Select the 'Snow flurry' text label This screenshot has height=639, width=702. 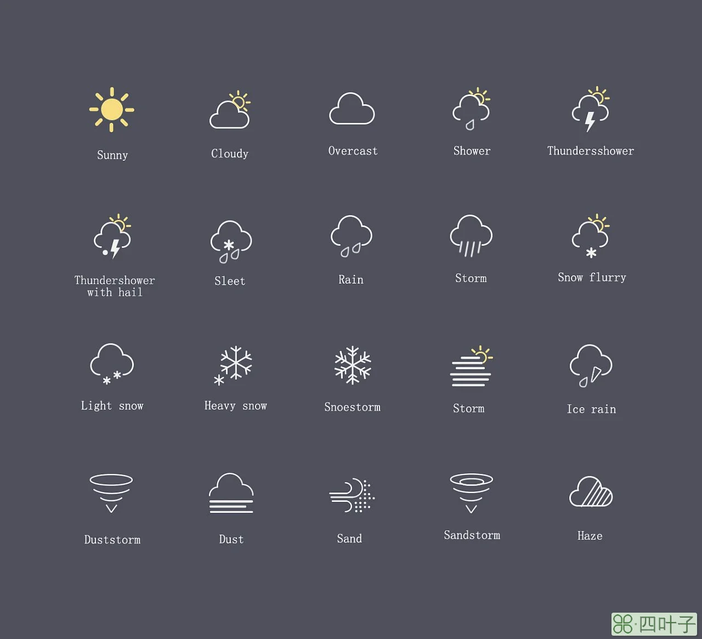[x=592, y=278]
